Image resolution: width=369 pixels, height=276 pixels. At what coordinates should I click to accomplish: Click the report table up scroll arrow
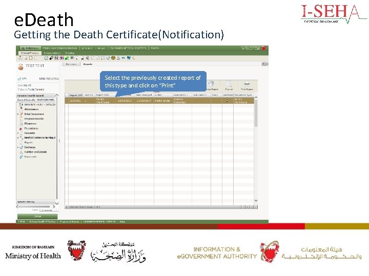click(256, 97)
